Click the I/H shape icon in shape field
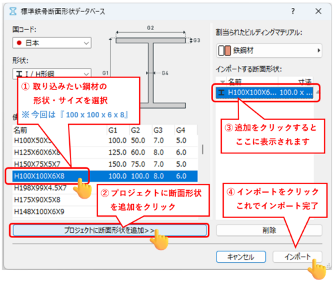Viewport: 333px width, 282px height. tap(19, 74)
